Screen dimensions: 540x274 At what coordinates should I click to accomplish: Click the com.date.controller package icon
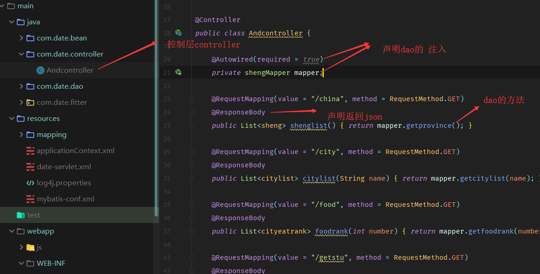click(x=30, y=54)
